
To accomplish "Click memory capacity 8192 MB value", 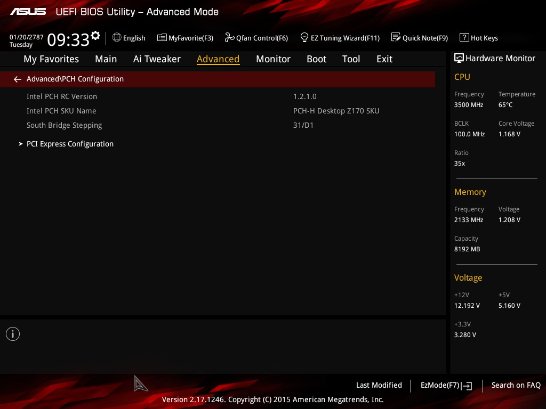I will [467, 249].
